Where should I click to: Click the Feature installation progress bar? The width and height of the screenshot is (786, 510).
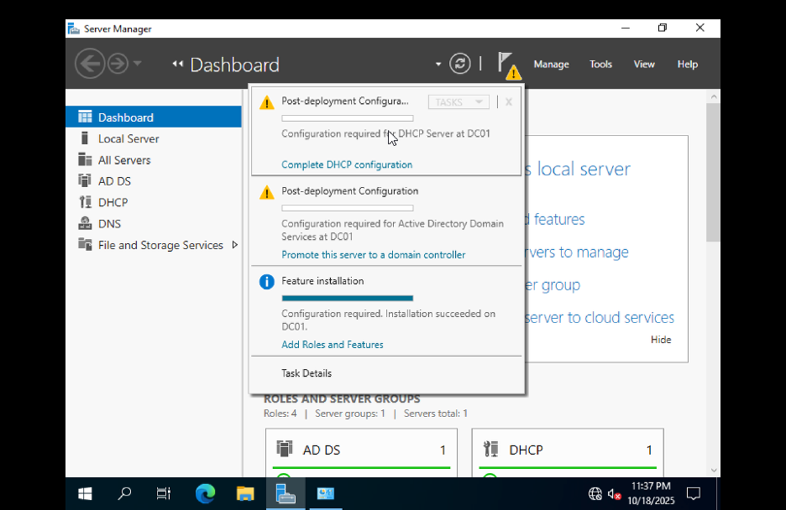[347, 298]
